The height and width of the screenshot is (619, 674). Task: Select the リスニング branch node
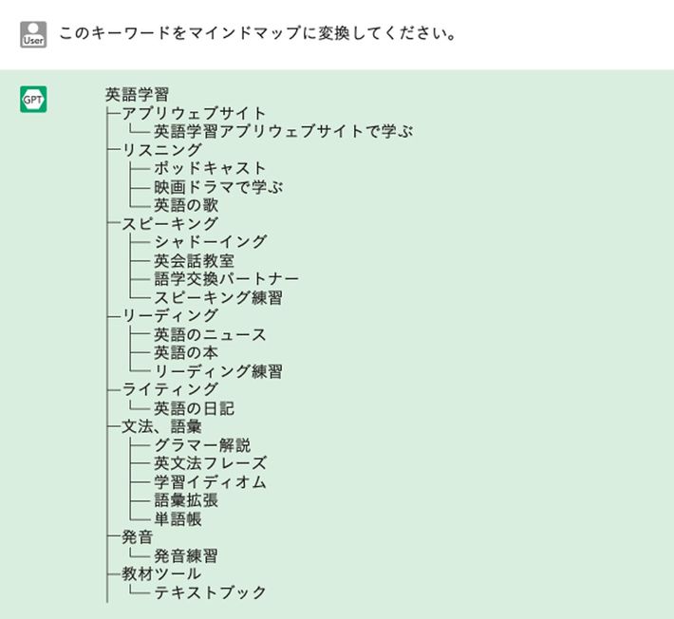pos(162,150)
